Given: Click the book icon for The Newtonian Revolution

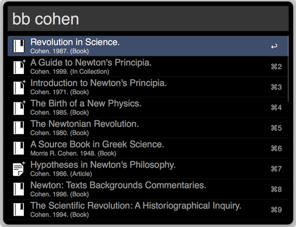Looking at the screenshot, I should point(19,128).
